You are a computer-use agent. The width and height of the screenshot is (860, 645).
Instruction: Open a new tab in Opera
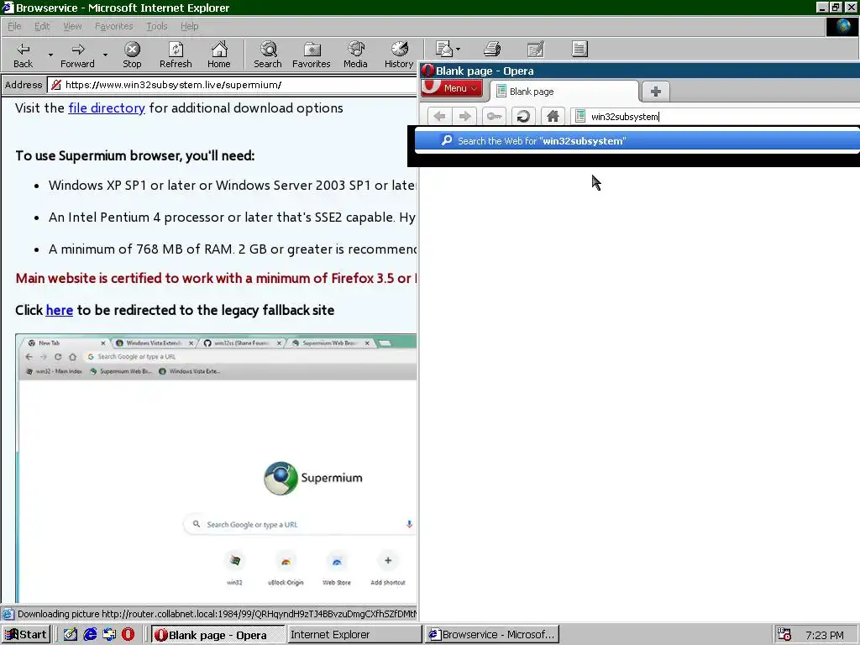click(x=655, y=92)
